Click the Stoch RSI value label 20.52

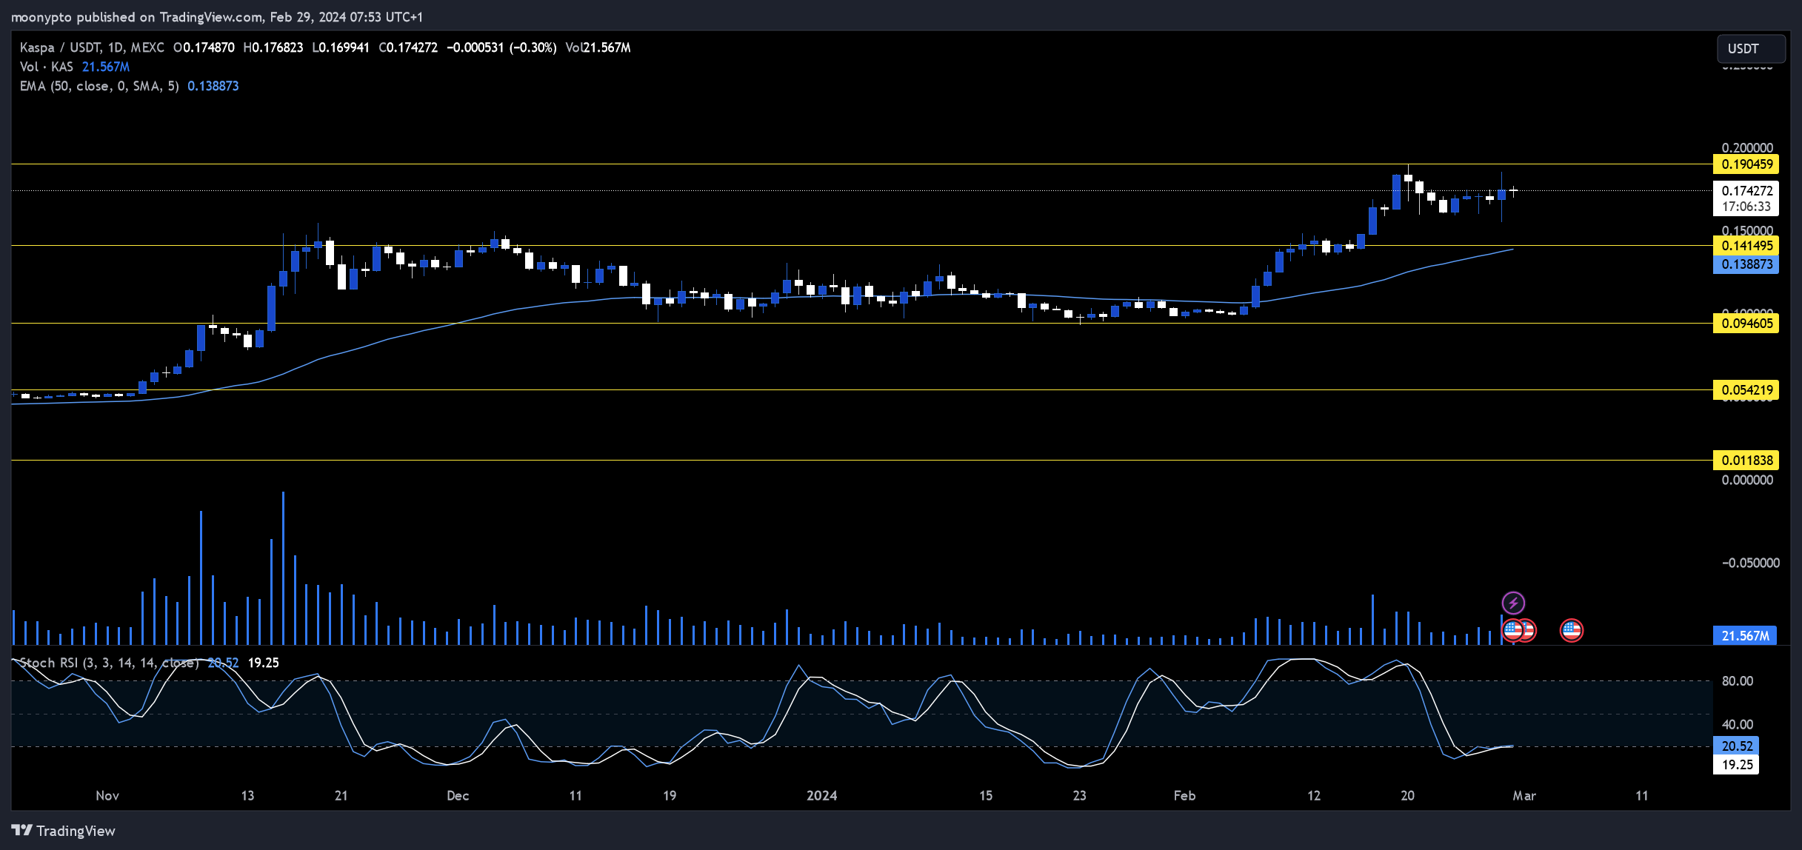point(1736,746)
